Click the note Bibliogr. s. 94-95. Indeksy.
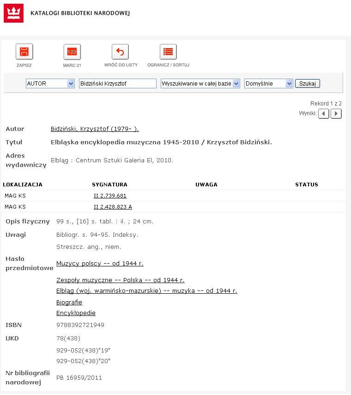Screen dimensions: 351x395 tap(97, 235)
